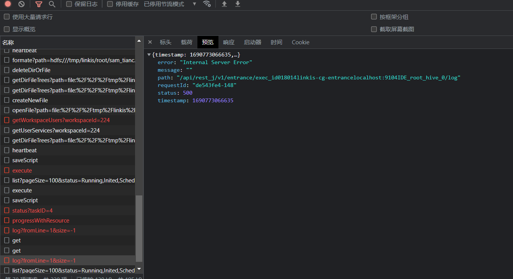Collapse the JSON timestamp object triangle

pos(149,55)
